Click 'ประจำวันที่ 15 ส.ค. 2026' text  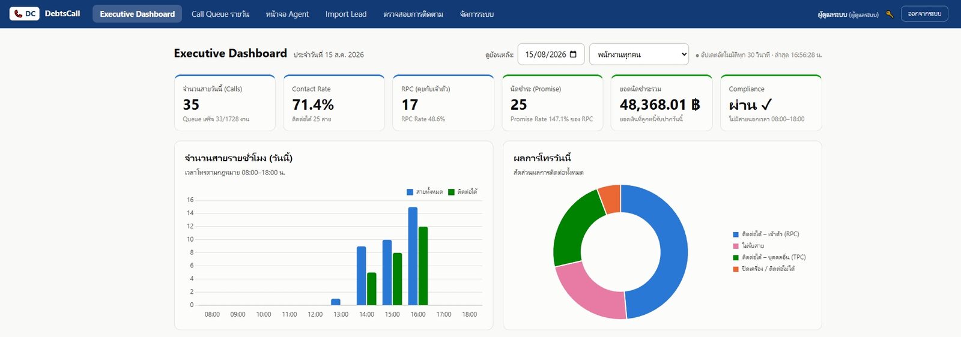click(x=329, y=55)
